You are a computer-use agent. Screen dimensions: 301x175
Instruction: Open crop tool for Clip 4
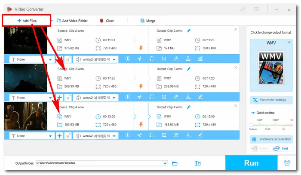pos(164,135)
